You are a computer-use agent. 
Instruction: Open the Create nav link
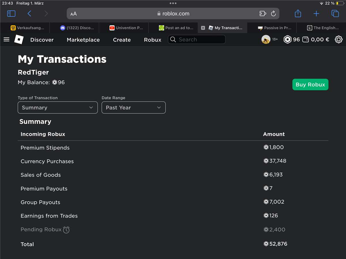point(122,40)
